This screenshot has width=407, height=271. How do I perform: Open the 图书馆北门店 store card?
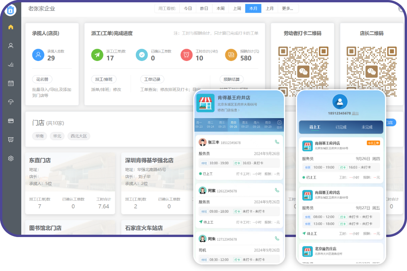[x=70, y=228]
